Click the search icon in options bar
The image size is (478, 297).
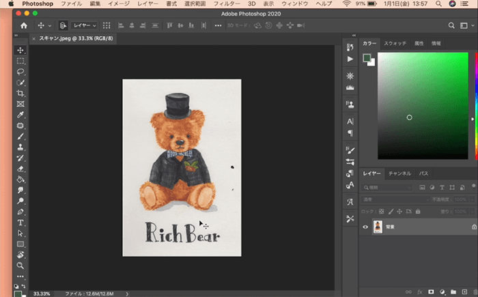tap(451, 26)
